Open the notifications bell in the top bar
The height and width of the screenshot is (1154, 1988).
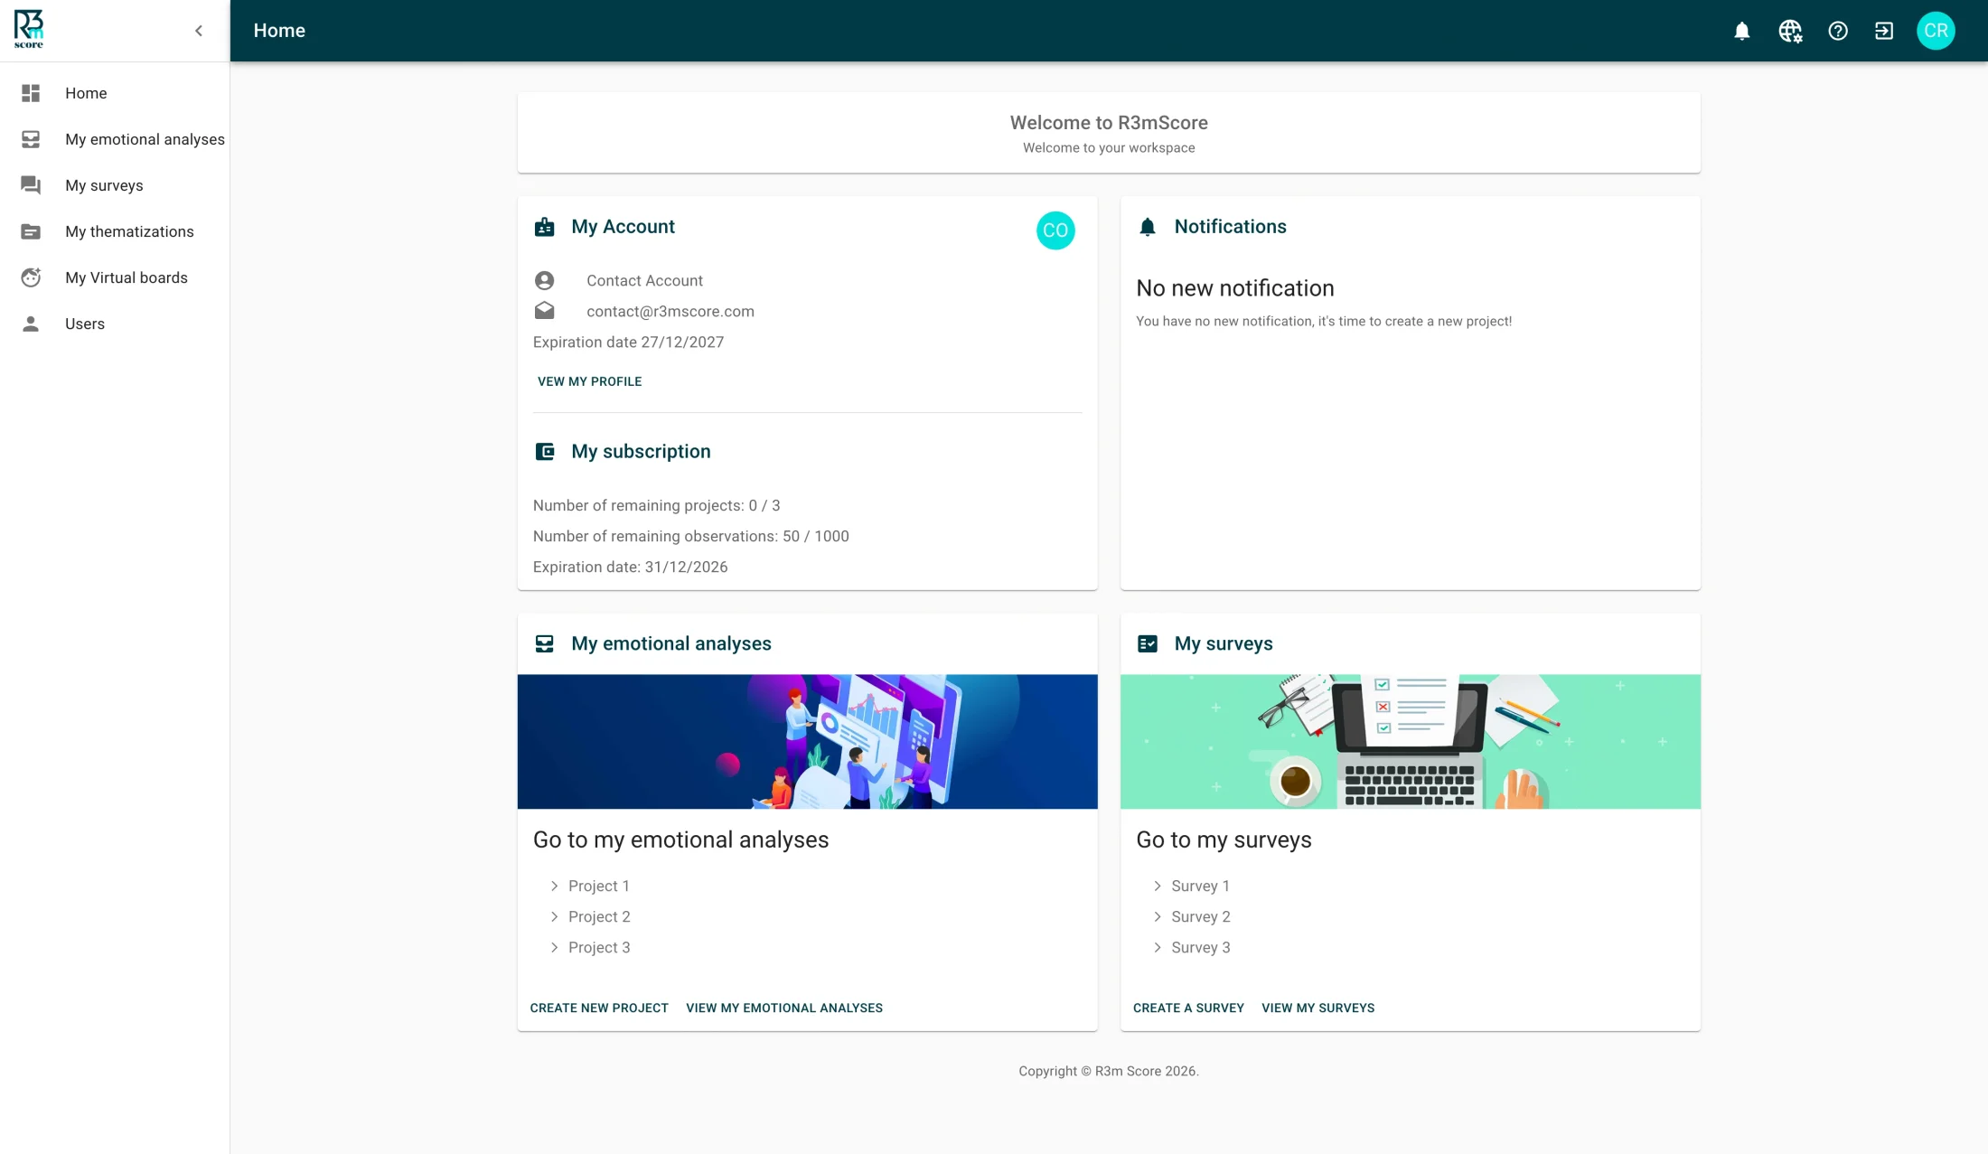click(x=1742, y=31)
